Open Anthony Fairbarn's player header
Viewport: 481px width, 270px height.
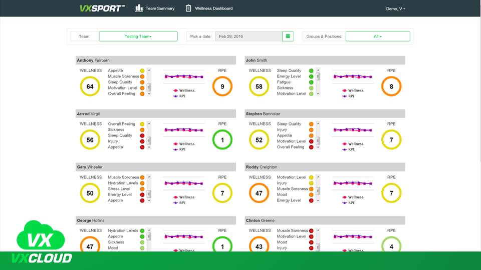tap(156, 60)
